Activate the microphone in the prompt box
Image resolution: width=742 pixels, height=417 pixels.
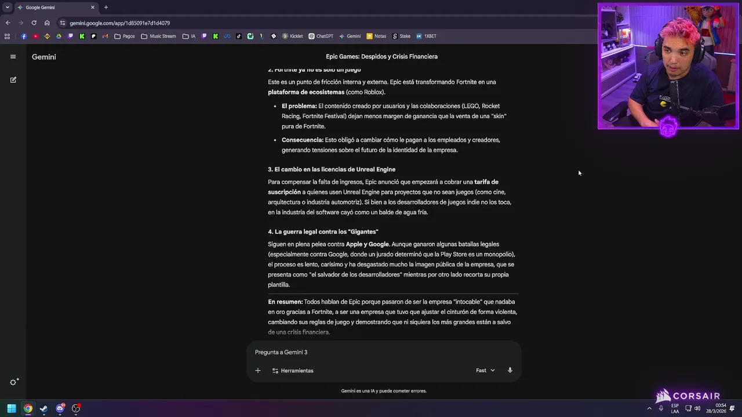click(510, 370)
